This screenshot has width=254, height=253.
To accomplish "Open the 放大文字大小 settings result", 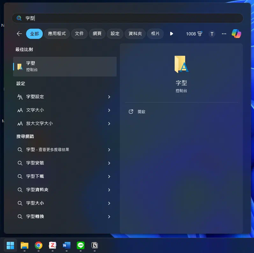I will [65, 124].
